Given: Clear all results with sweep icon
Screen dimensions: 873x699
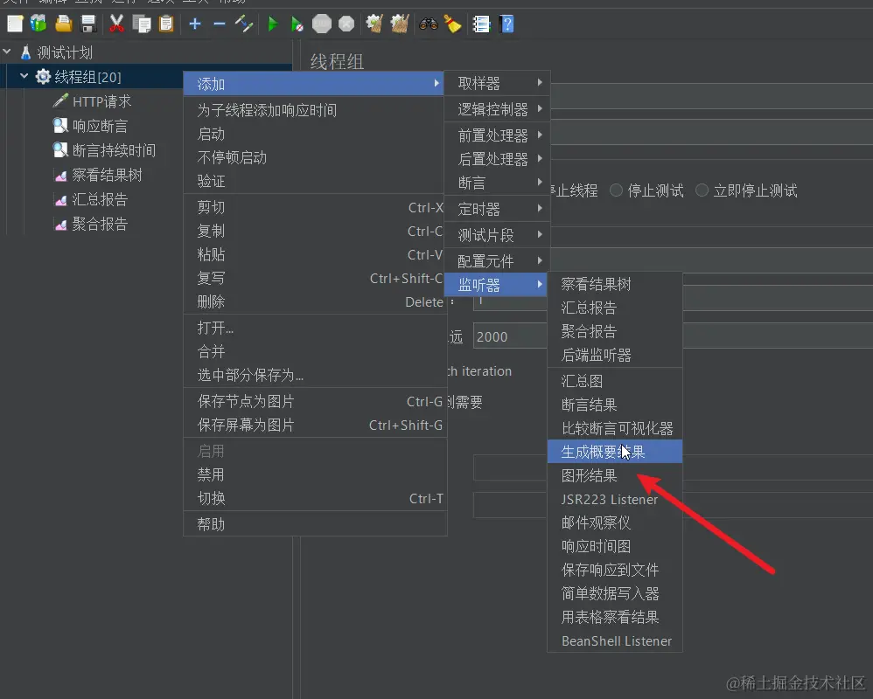Looking at the screenshot, I should [398, 24].
